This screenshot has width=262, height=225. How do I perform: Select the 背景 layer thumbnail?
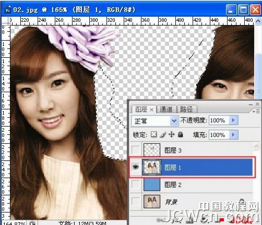[152, 202]
